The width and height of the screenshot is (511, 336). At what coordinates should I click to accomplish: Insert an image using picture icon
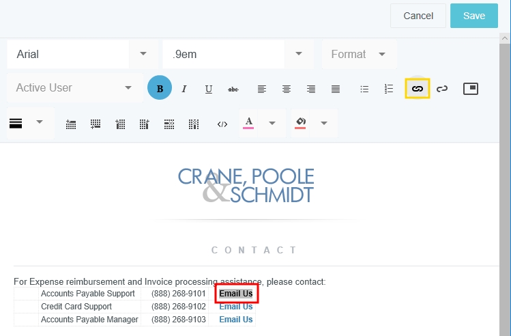pyautogui.click(x=471, y=89)
